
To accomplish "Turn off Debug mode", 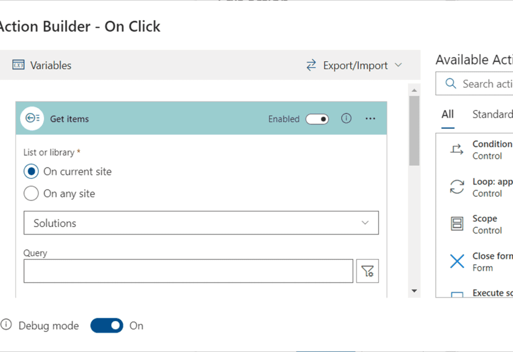I will pyautogui.click(x=106, y=326).
